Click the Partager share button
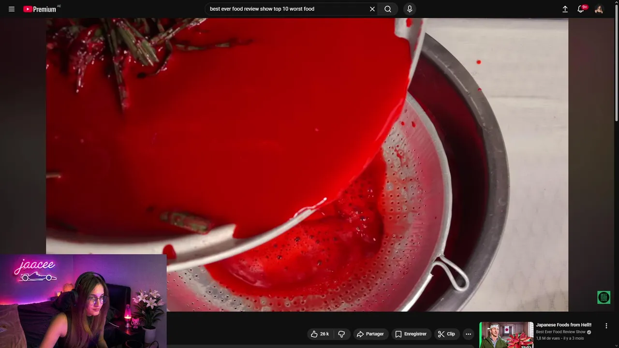This screenshot has height=348, width=619. click(x=370, y=334)
